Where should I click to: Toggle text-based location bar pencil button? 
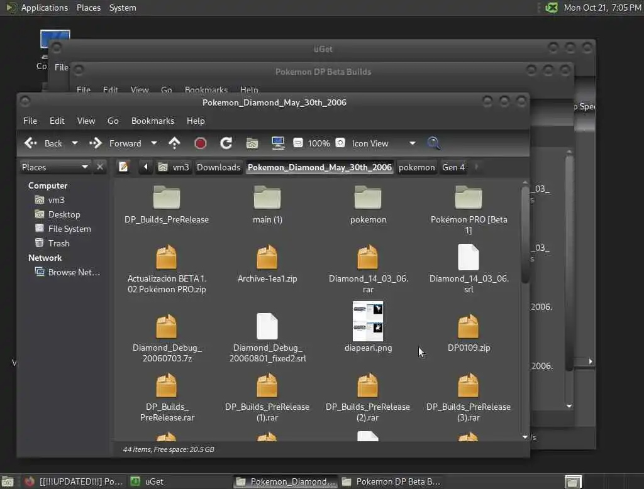click(124, 167)
